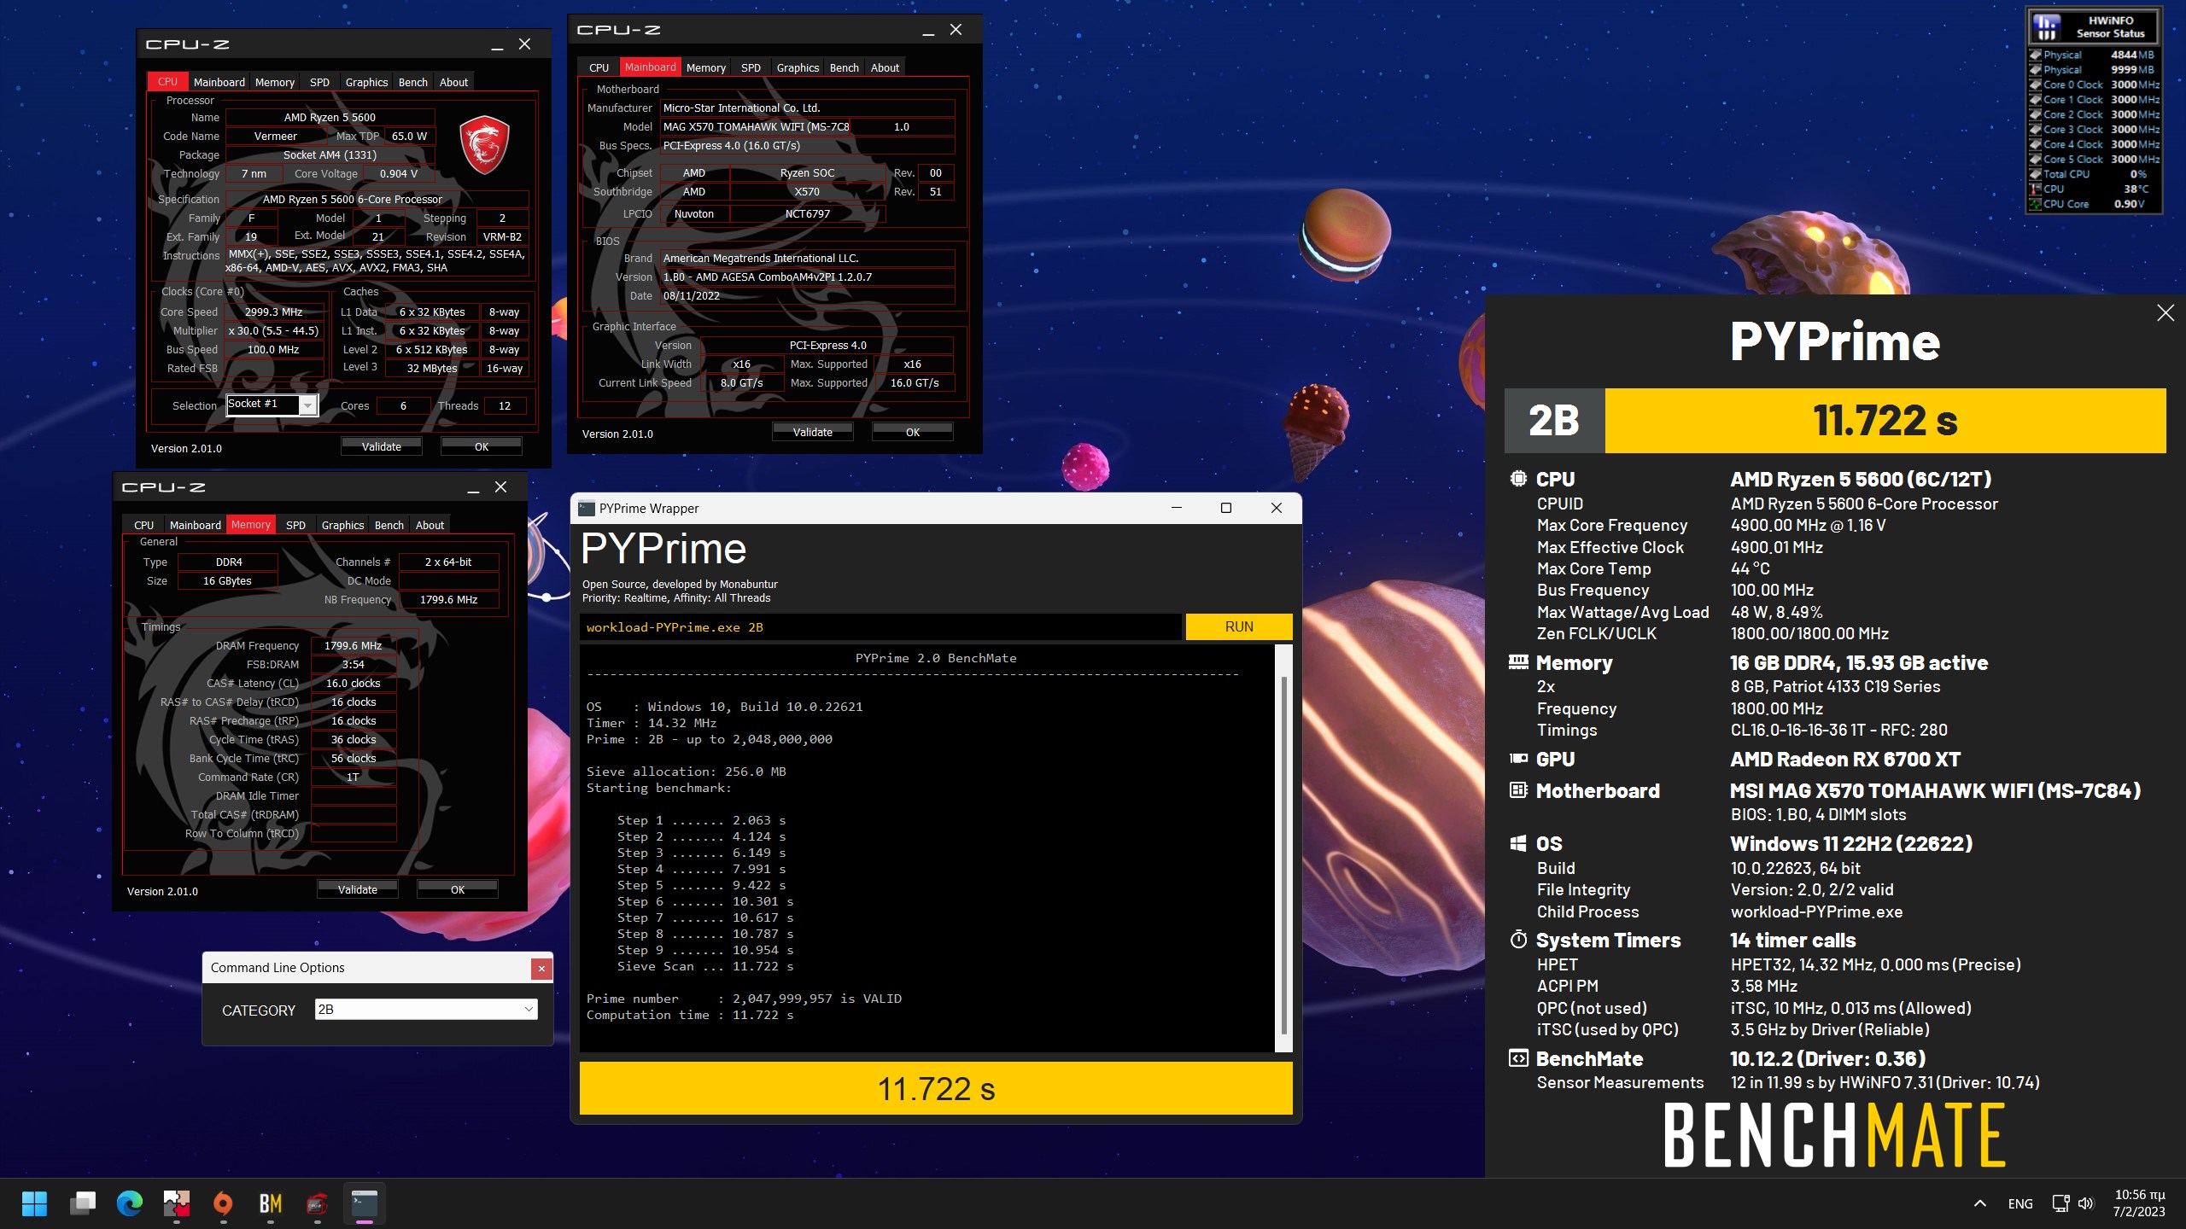The height and width of the screenshot is (1229, 2186).
Task: Click Validate in CPU-Z mainboard window
Action: tap(812, 432)
